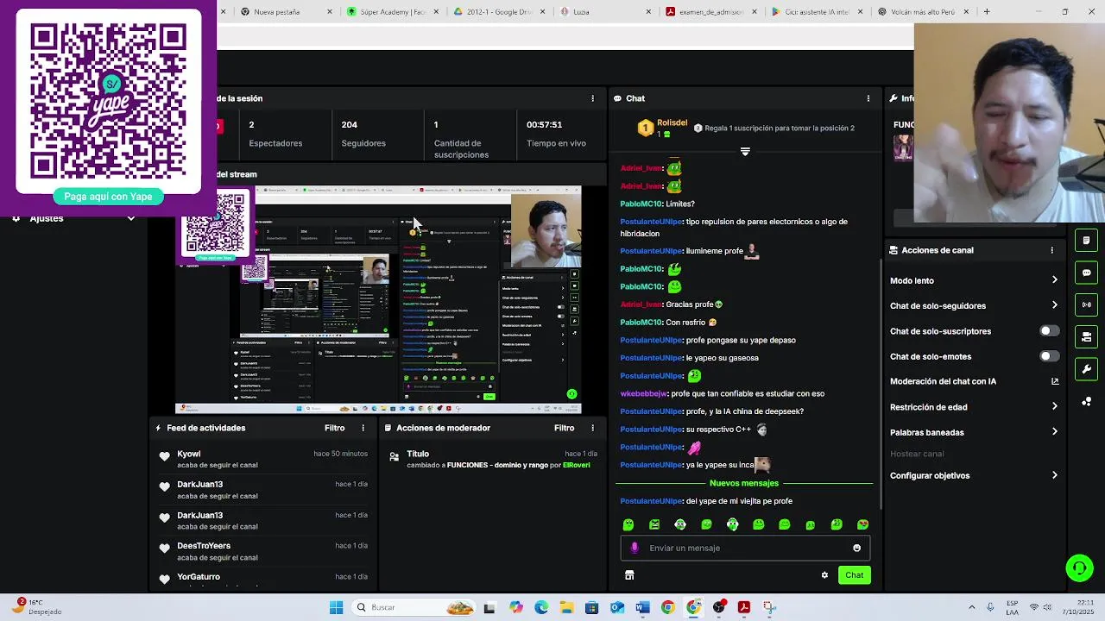Click the Ajustes gear icon in left sidebar
Screen dimensions: 1105x621
(x=16, y=218)
